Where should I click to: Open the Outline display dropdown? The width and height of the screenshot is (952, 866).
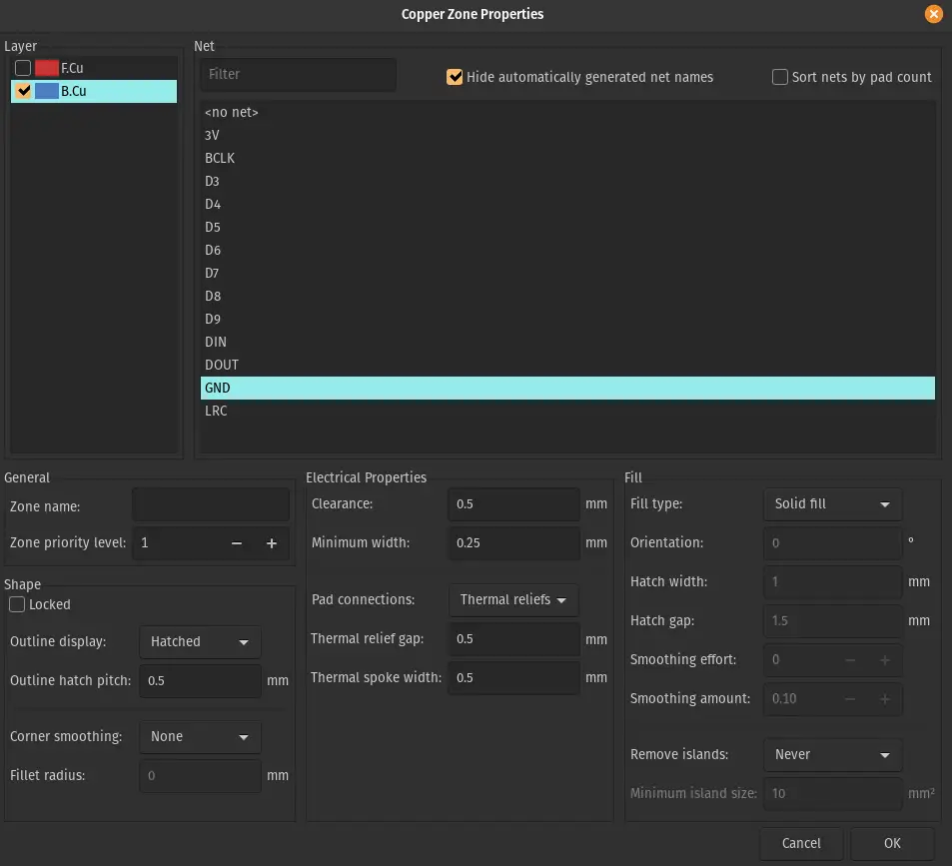click(200, 642)
